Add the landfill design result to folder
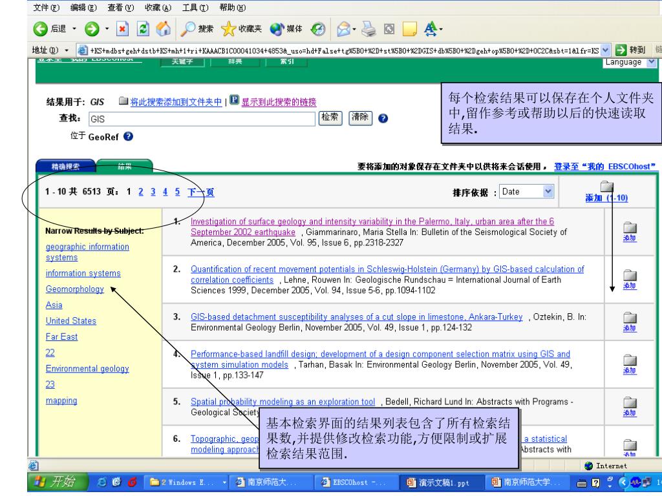The width and height of the screenshot is (662, 496). coord(630,364)
